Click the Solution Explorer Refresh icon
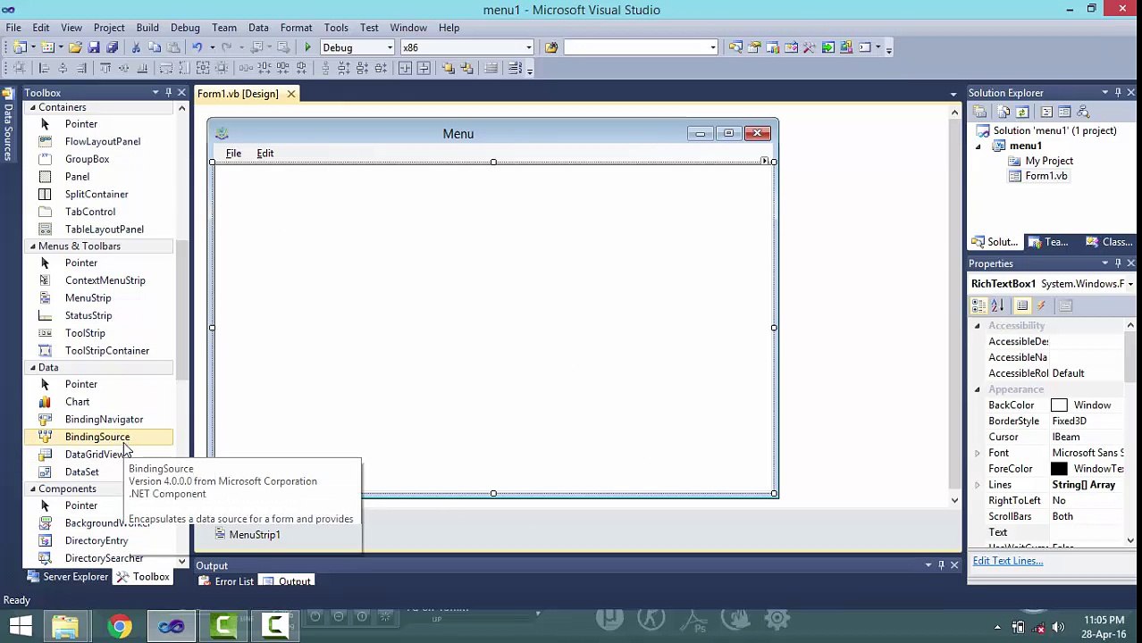The height and width of the screenshot is (643, 1142). [x=1022, y=112]
